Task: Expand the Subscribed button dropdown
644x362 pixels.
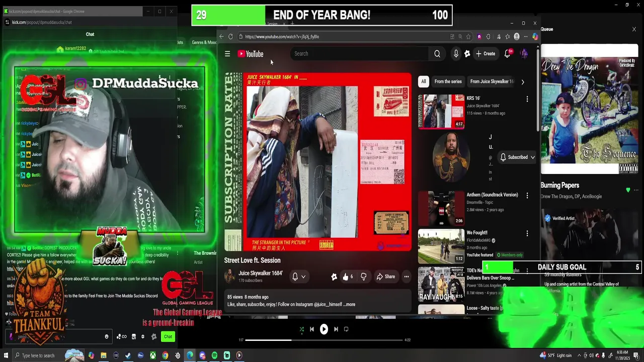Action: click(x=517, y=157)
